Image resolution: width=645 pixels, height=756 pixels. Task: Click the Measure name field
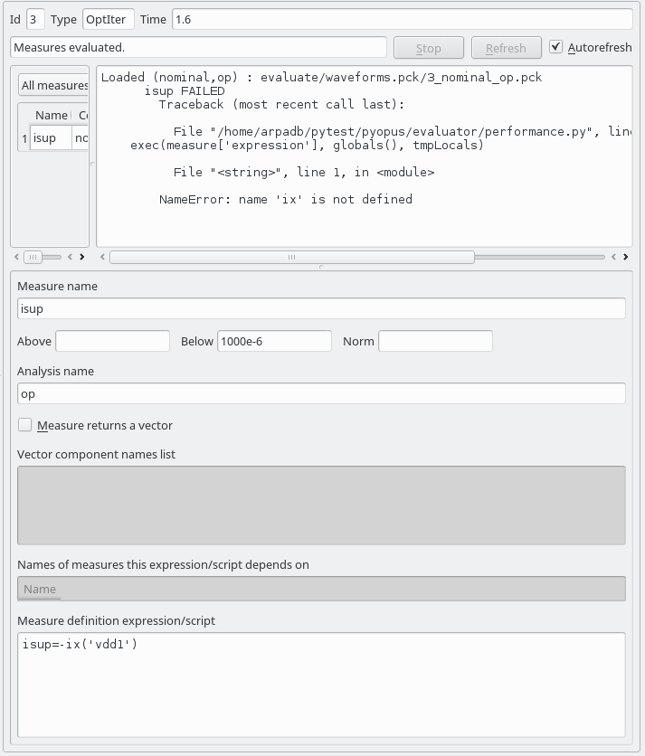tap(321, 308)
